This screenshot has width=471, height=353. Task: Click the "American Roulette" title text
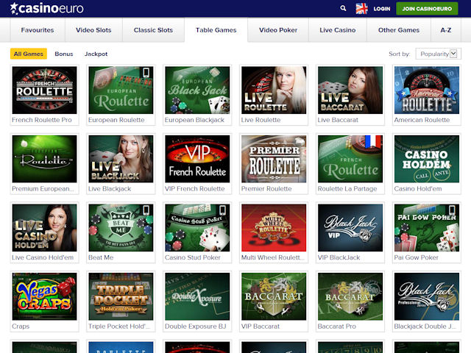pos(422,120)
